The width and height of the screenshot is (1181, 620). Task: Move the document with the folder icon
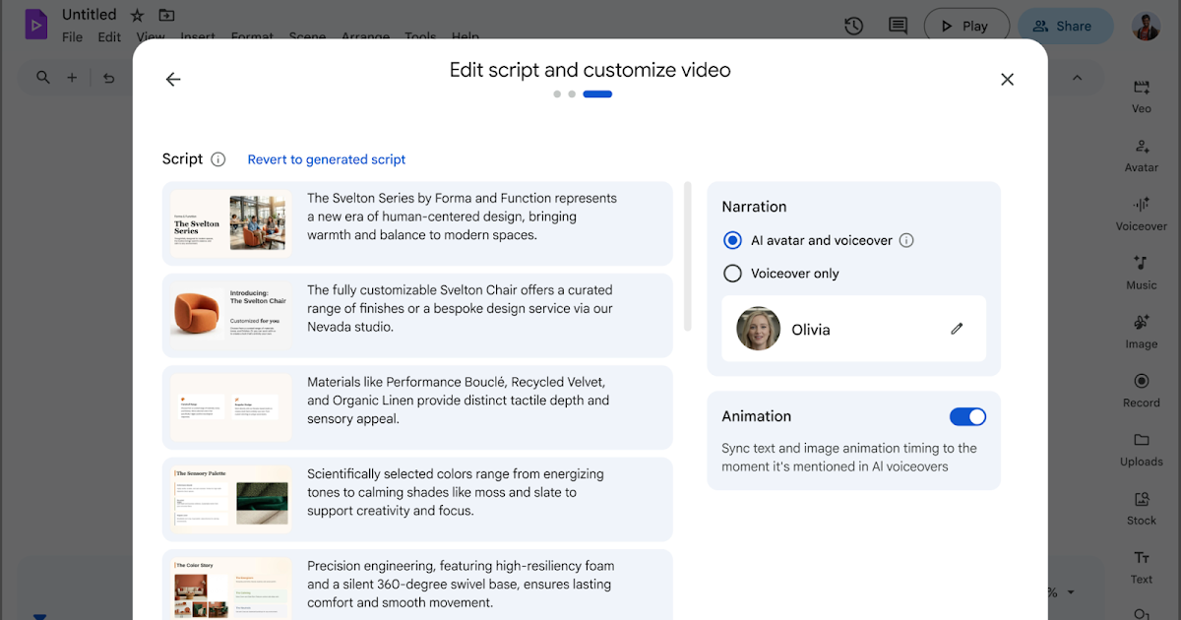click(x=166, y=15)
